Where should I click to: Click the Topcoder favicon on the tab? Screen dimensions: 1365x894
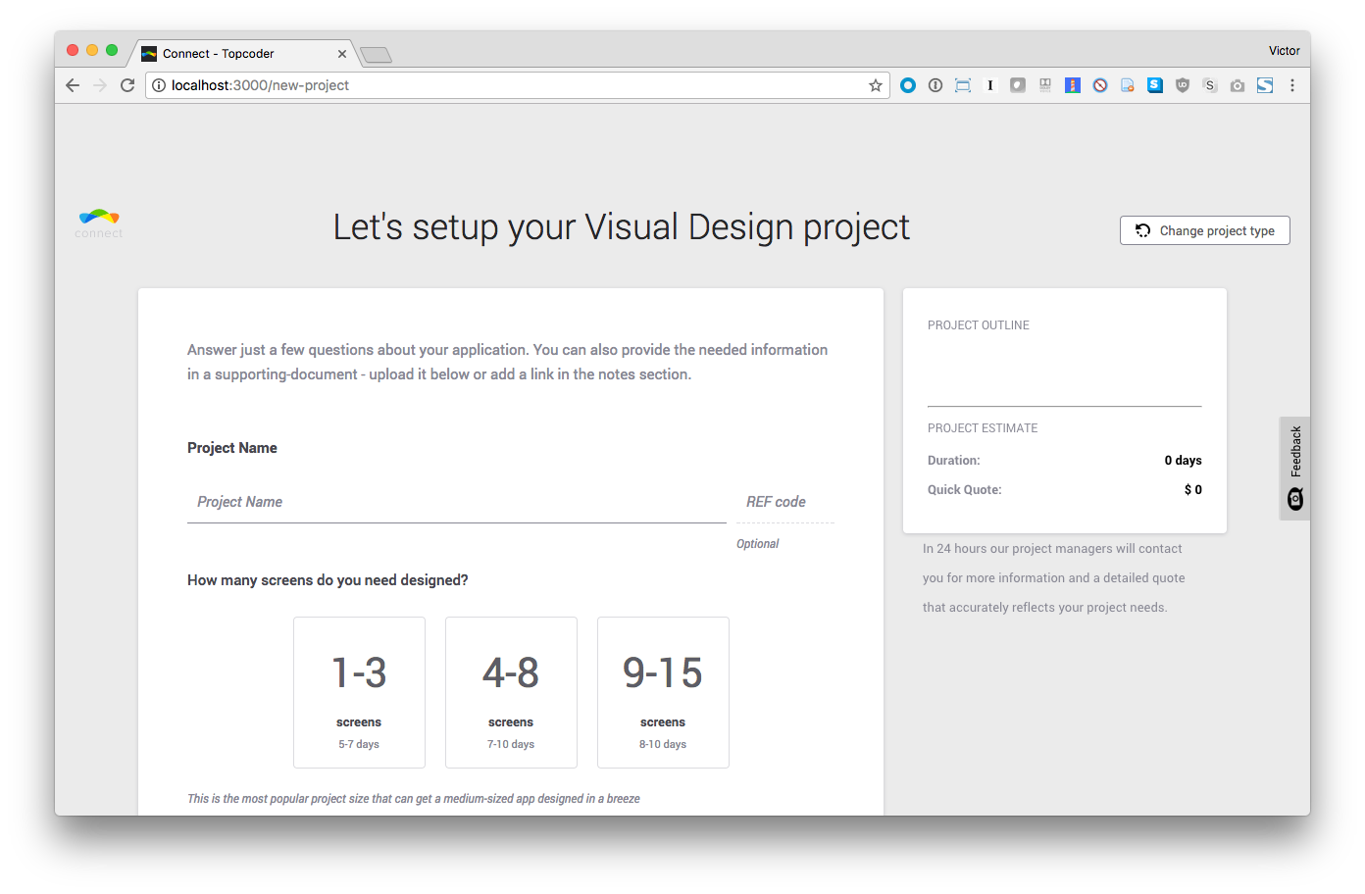pos(149,54)
